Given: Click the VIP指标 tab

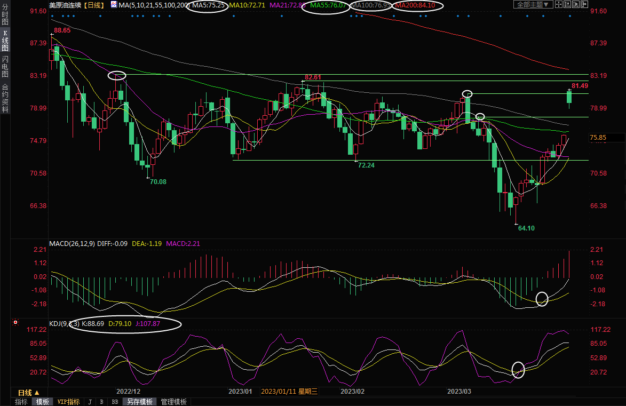Looking at the screenshot, I should pyautogui.click(x=69, y=402).
